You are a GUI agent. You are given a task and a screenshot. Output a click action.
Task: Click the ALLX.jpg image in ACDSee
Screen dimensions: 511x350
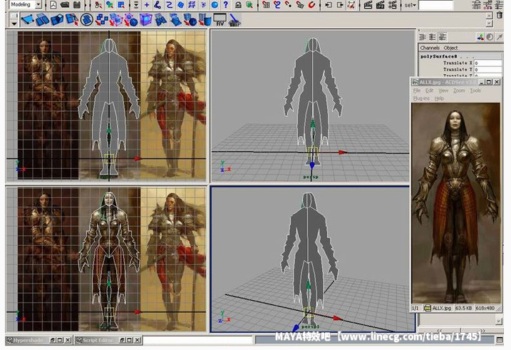click(455, 203)
